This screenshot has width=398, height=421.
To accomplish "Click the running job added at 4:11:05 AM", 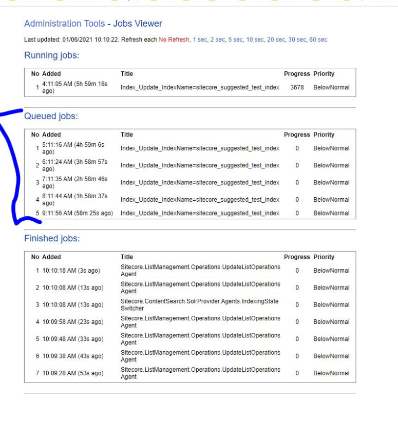I will 74,87.
